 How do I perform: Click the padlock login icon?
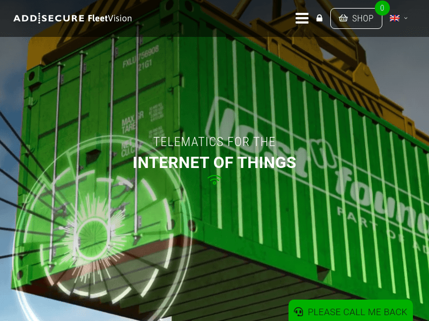pos(319,18)
